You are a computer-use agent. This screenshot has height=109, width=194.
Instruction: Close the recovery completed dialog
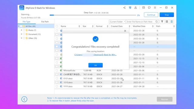tap(125, 31)
